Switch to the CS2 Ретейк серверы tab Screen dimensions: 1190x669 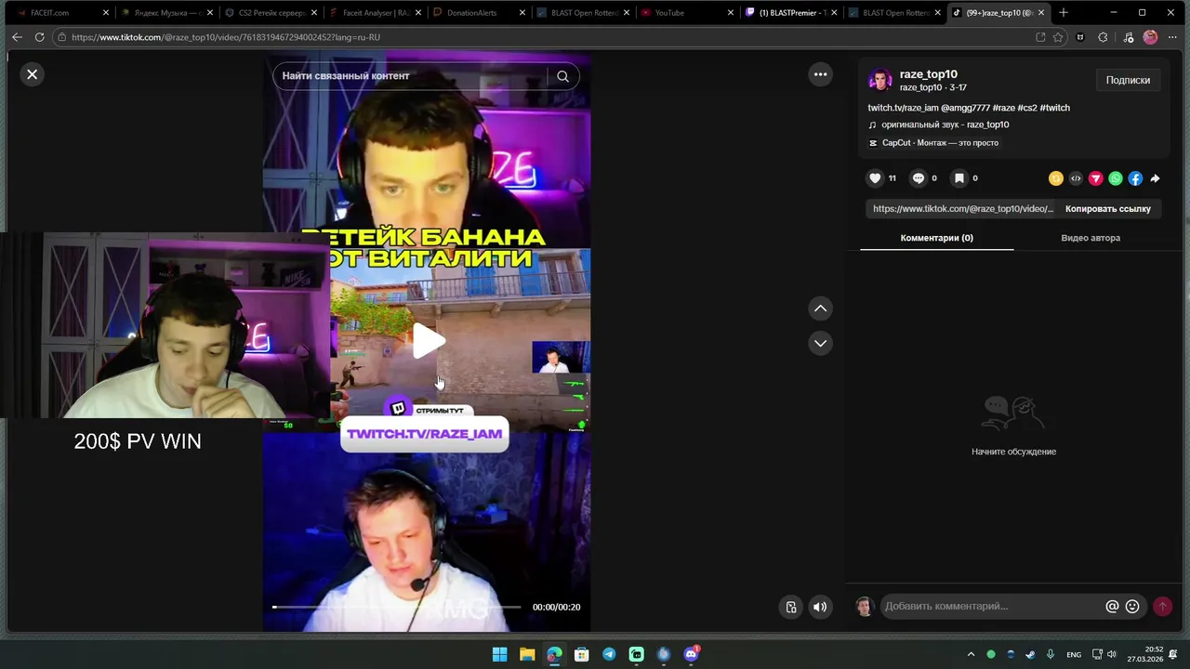pyautogui.click(x=270, y=13)
